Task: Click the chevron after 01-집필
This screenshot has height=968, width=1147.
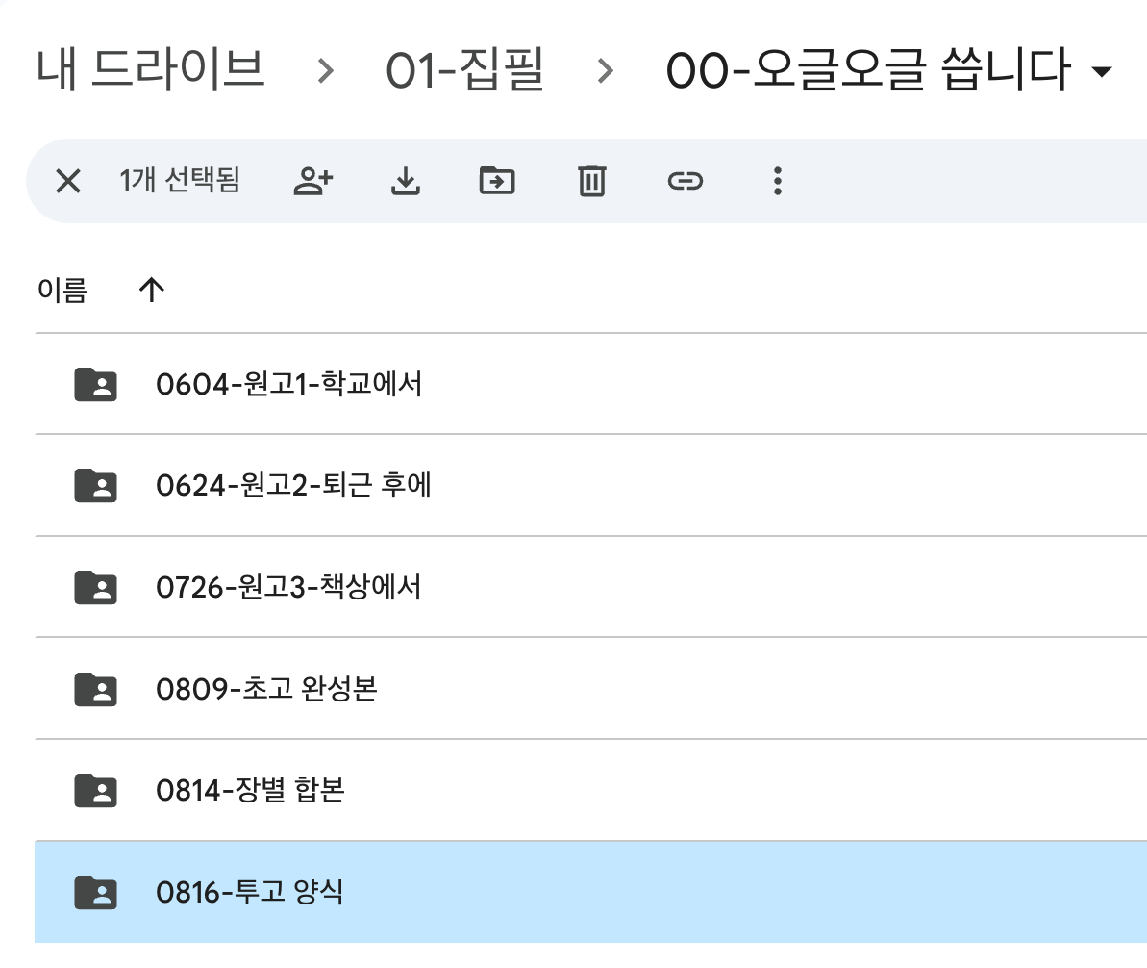Action: click(x=605, y=71)
